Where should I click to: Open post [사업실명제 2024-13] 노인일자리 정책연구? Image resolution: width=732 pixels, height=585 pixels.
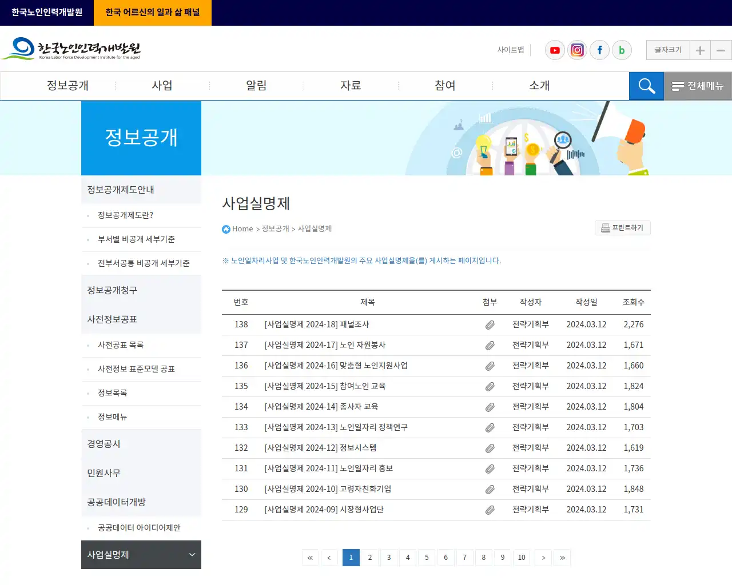coord(336,427)
